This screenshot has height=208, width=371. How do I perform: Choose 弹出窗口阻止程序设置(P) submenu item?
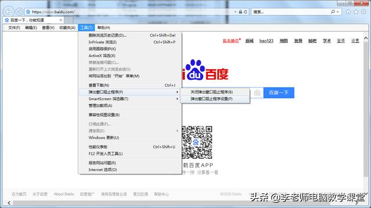[215, 99]
